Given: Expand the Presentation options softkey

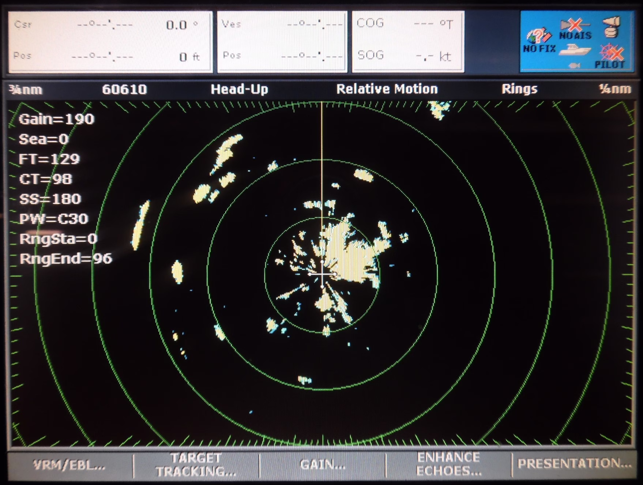Looking at the screenshot, I should (574, 464).
